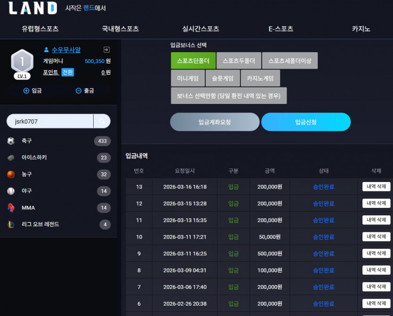Click the search magnifier icon
Viewport: 393px width, 316px height.
point(102,121)
